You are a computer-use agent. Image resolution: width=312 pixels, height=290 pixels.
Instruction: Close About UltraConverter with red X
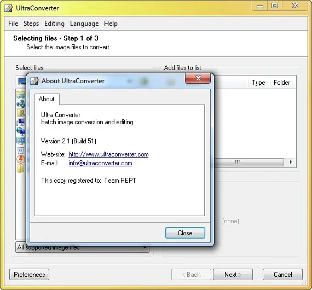pos(198,78)
